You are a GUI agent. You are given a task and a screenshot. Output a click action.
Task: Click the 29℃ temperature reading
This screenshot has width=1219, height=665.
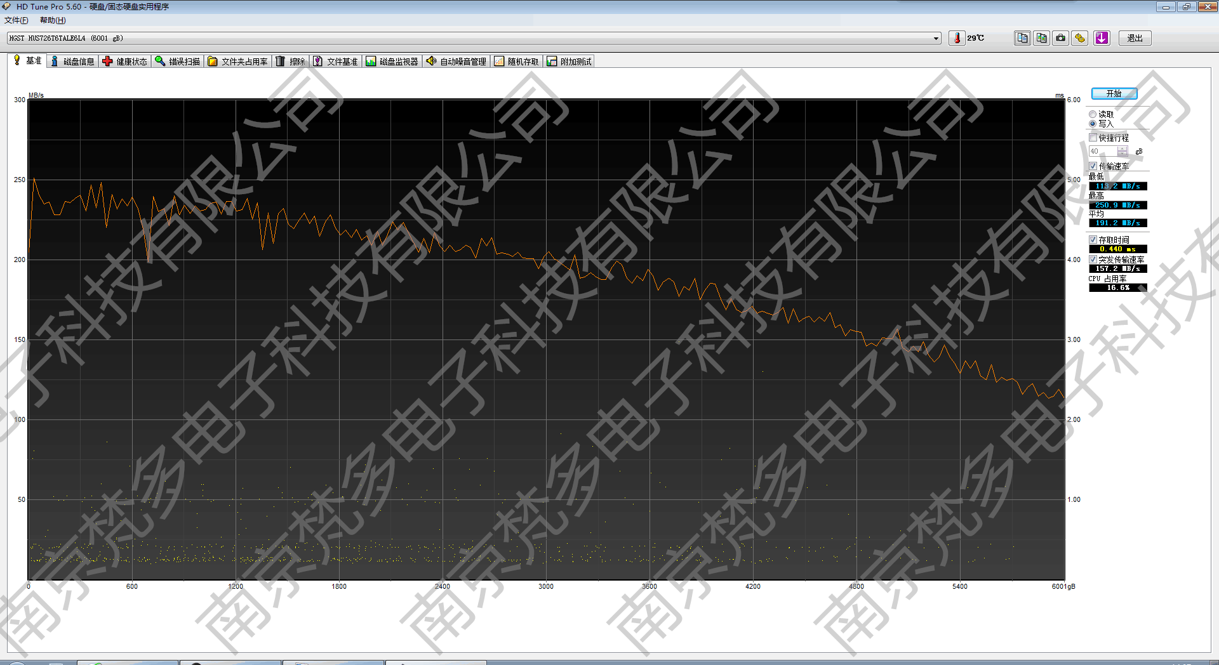click(976, 38)
